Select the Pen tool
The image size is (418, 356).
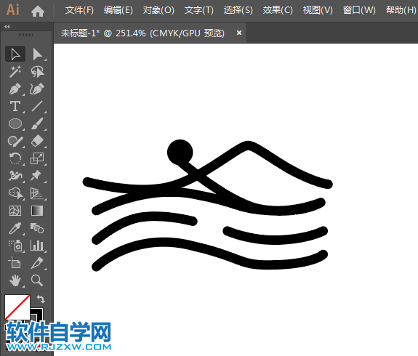pyautogui.click(x=15, y=89)
